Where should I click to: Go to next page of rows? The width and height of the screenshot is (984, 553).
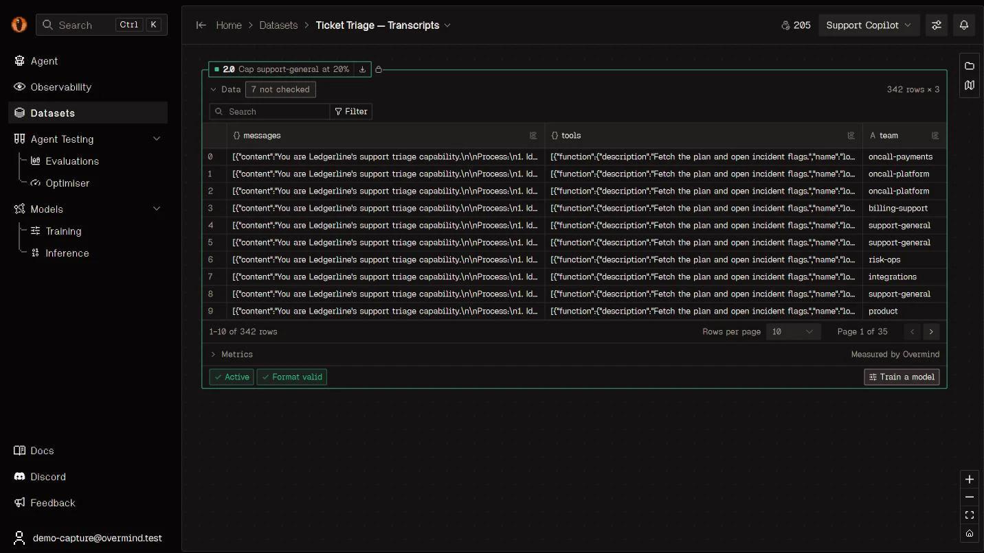pyautogui.click(x=931, y=331)
